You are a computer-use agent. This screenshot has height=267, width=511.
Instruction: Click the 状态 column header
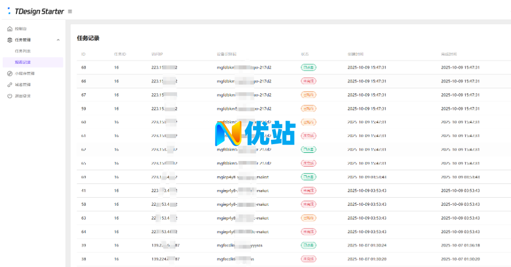coord(304,54)
